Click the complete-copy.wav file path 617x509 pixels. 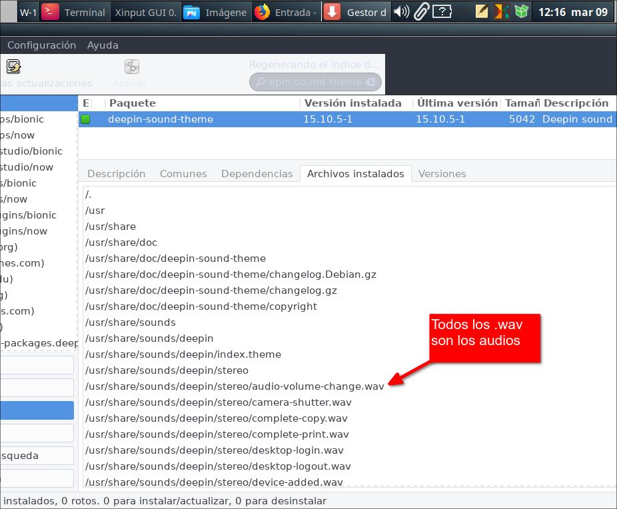coord(217,418)
